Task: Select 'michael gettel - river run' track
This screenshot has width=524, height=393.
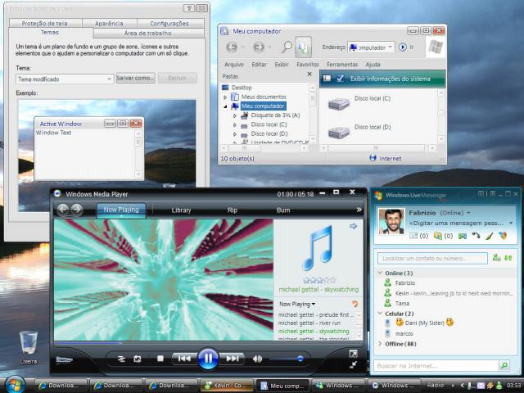Action: [309, 323]
